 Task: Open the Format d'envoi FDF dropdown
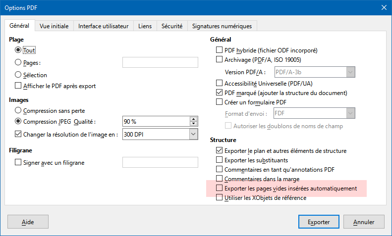tap(314, 113)
